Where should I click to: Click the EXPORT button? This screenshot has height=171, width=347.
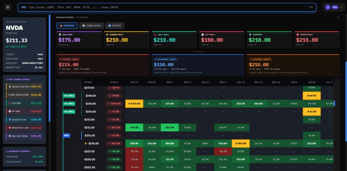coord(115,26)
